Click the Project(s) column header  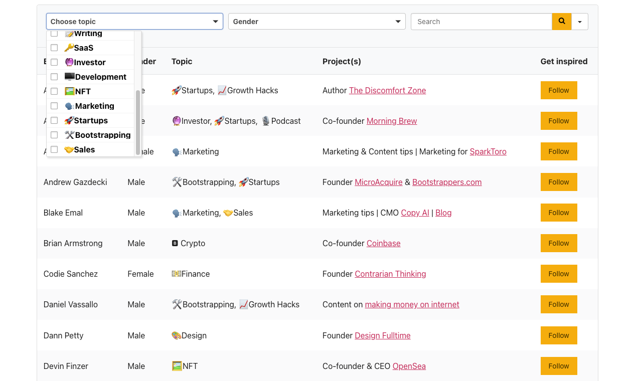tap(342, 61)
